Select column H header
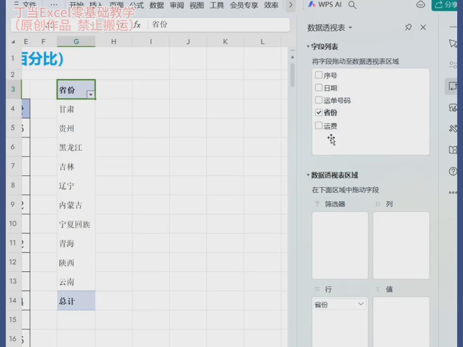Image resolution: width=463 pixels, height=347 pixels. (114, 41)
